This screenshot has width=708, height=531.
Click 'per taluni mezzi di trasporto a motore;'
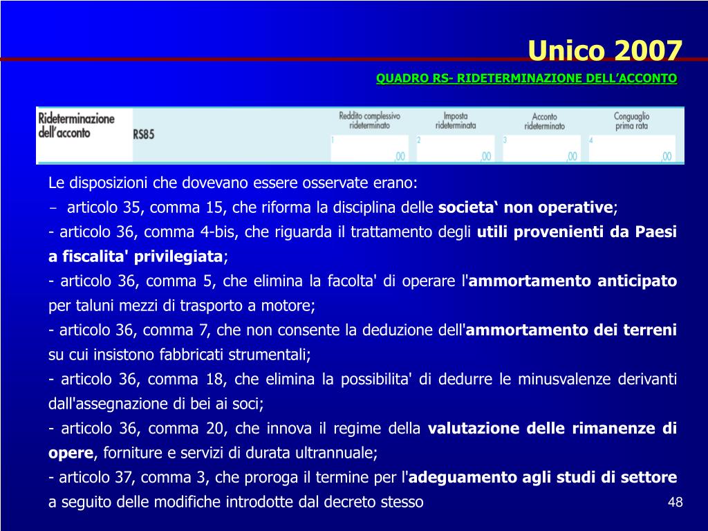coord(182,306)
